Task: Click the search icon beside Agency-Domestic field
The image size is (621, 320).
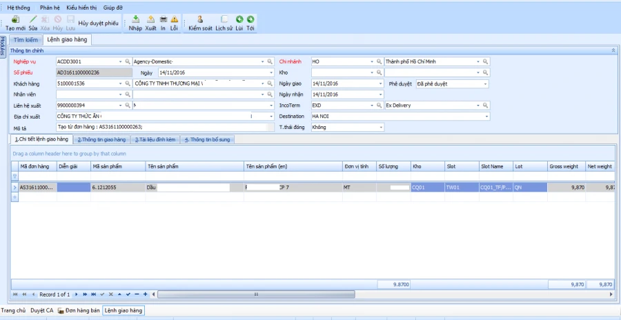Action: pyautogui.click(x=270, y=62)
